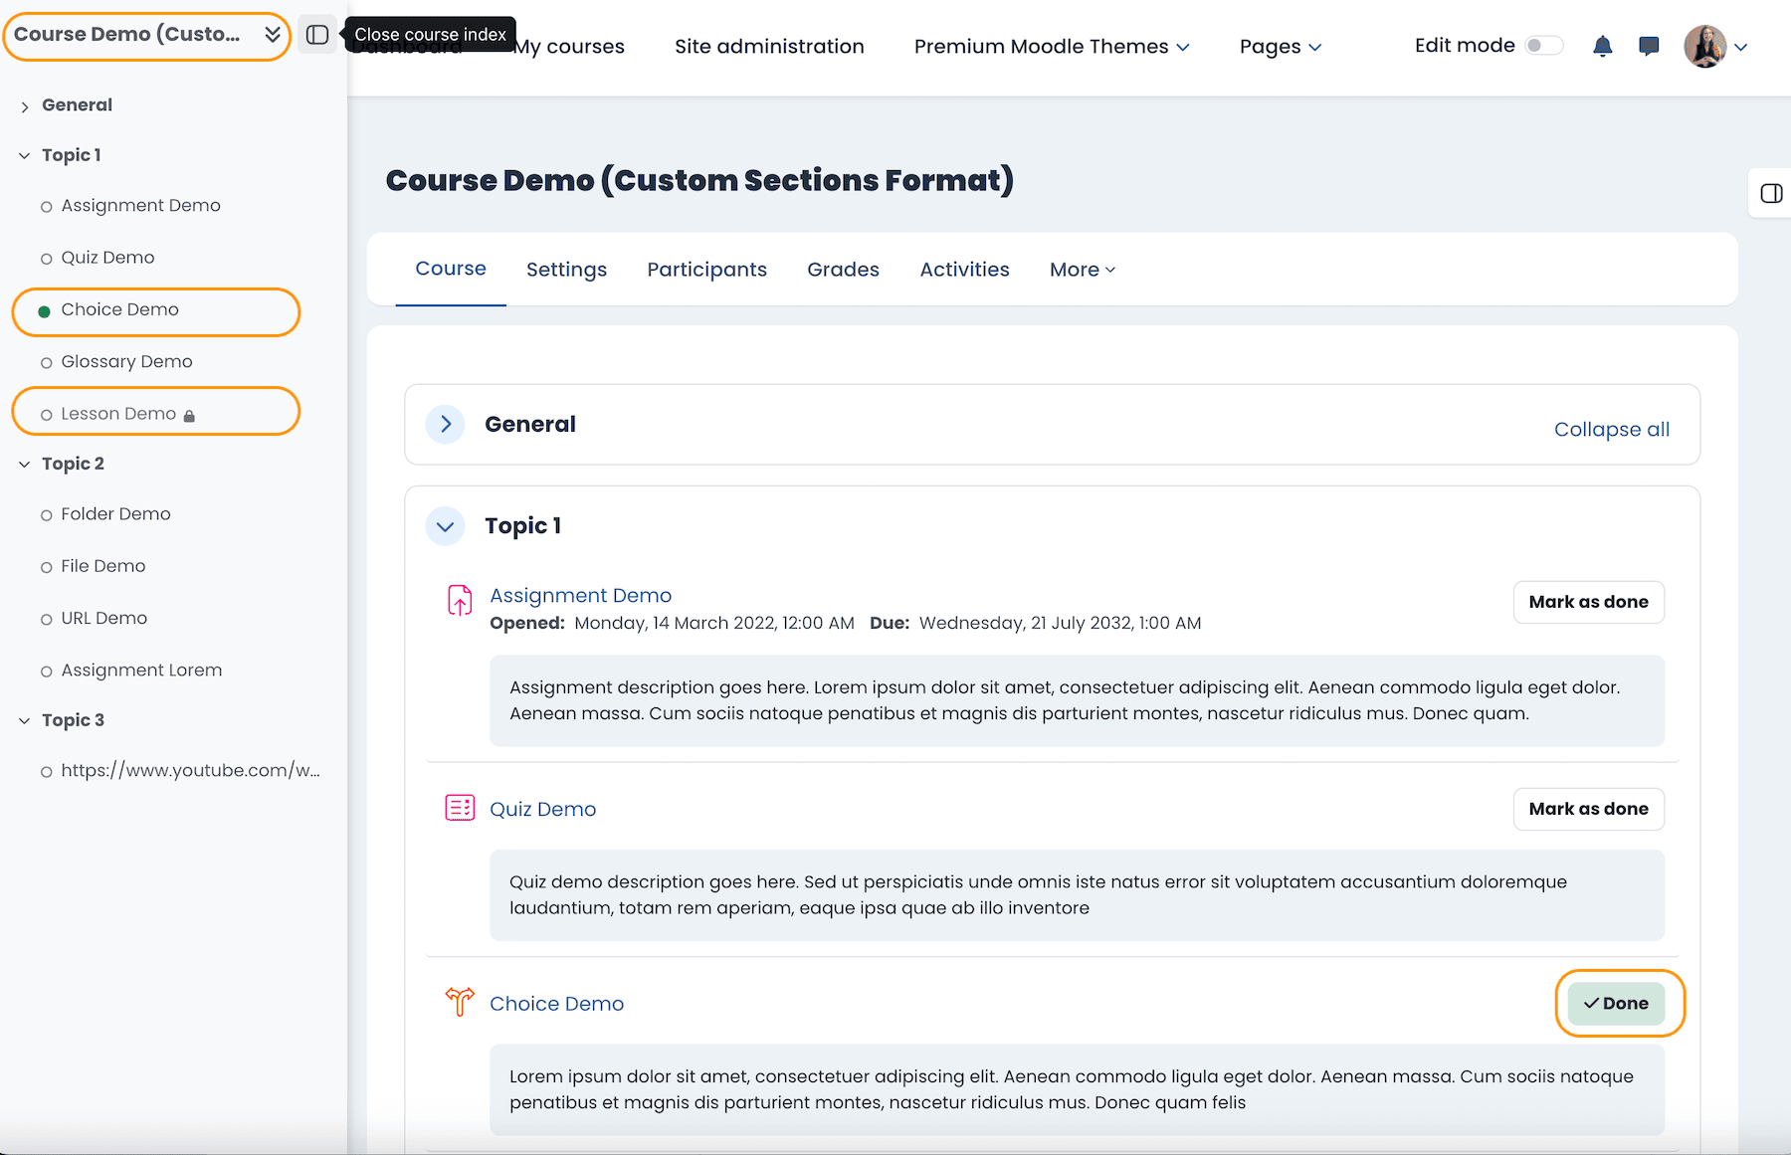This screenshot has width=1791, height=1155.
Task: Collapse Topic 1 section in main content
Action: (x=445, y=526)
